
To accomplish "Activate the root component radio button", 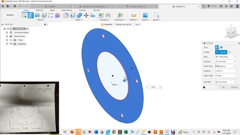I will tap(27, 29).
